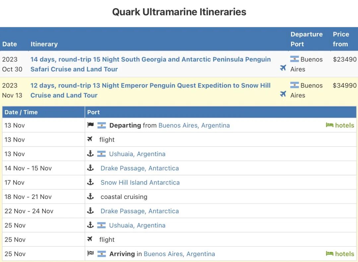Screen dimensions: 358x262
Task: Open the Arriving in Buenos Aires, Argentina link
Action: 179,254
